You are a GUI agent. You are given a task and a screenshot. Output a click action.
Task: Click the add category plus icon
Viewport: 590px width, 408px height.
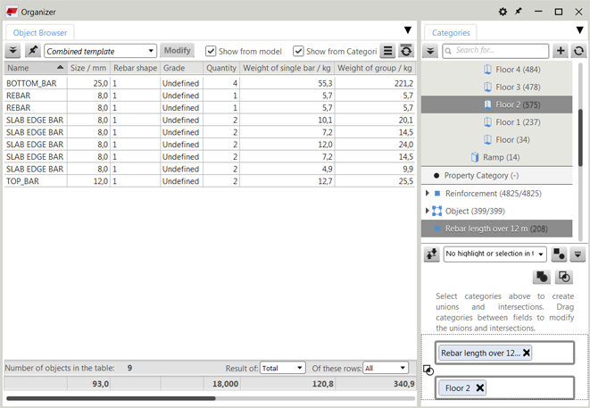[x=561, y=51]
